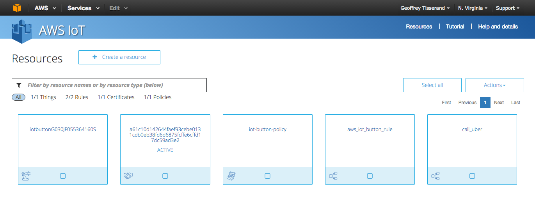Open Help and details link

click(x=498, y=27)
